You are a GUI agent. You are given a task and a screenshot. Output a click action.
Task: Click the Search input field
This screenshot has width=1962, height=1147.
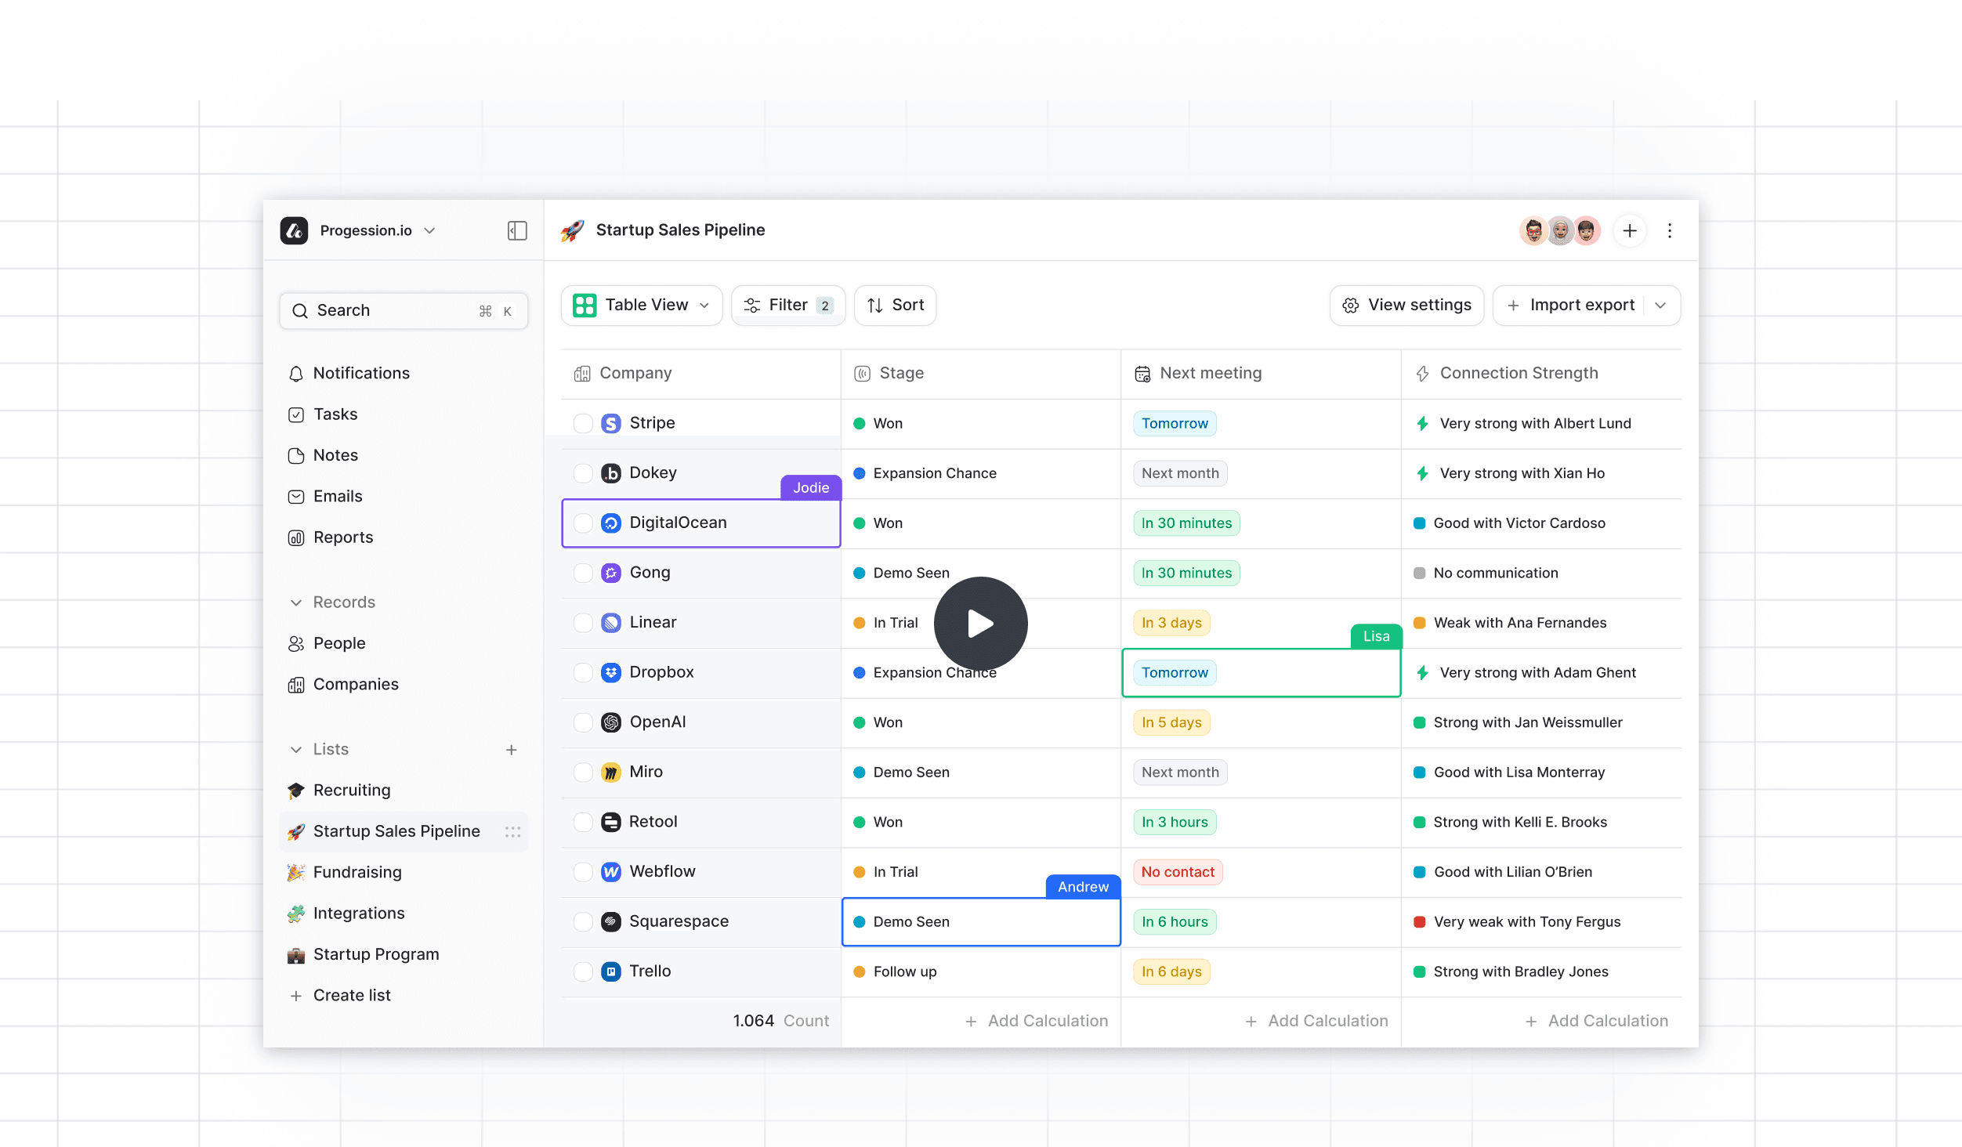pos(404,310)
